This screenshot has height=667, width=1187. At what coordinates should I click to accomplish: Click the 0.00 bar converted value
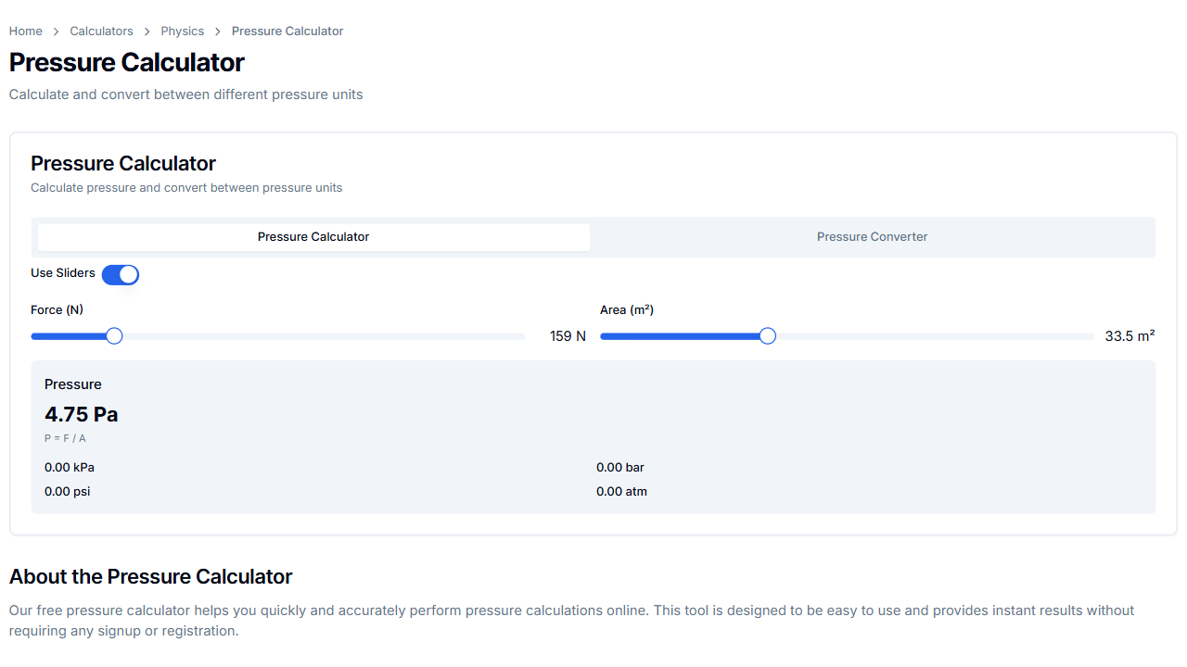620,468
